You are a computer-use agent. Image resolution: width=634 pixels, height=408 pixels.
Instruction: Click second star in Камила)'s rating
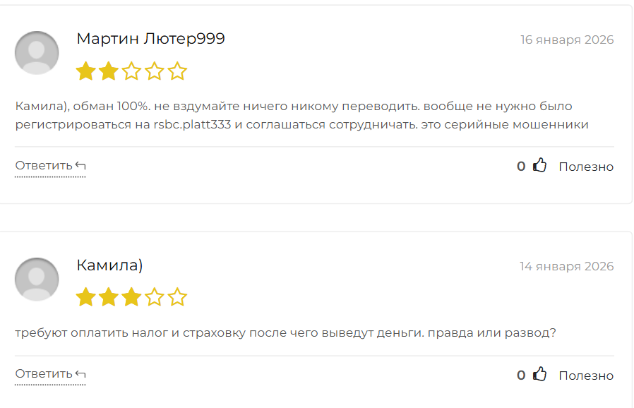109,297
